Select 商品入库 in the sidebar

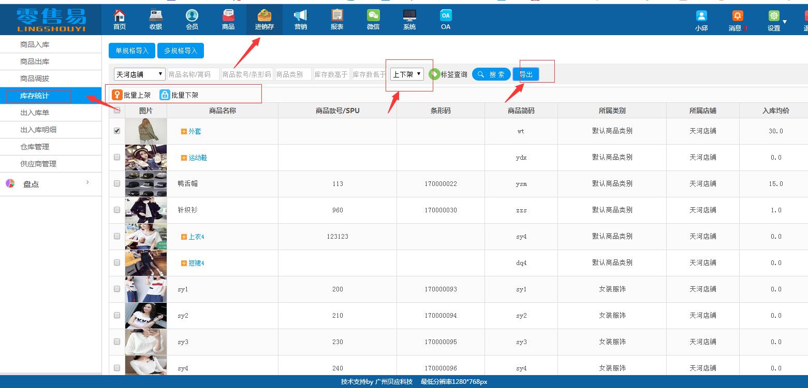pyautogui.click(x=35, y=44)
